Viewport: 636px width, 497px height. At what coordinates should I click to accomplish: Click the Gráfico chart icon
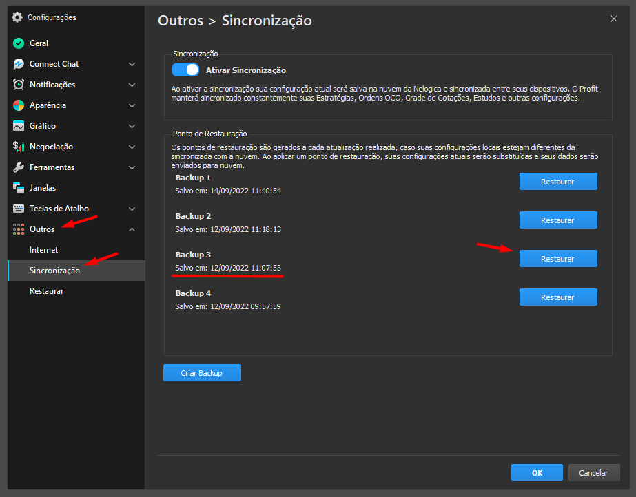(19, 126)
